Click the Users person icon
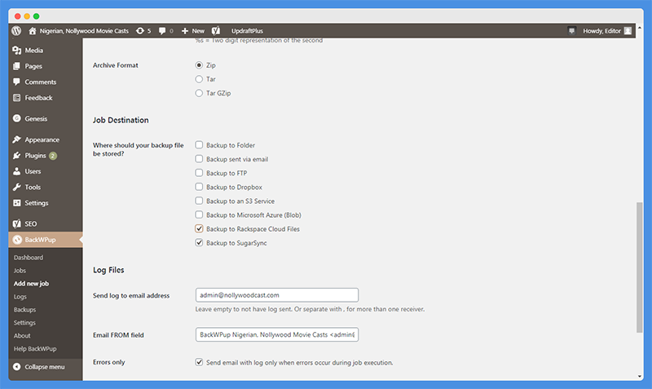 16,171
